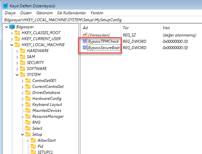Click the registry path address bar

pos(100,20)
